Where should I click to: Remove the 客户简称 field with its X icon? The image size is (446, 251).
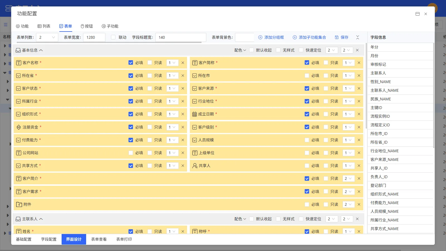pos(359,63)
